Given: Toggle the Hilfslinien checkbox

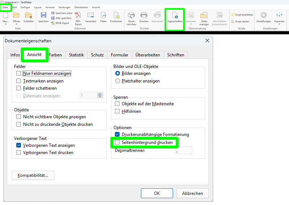Looking at the screenshot, I should (117, 111).
